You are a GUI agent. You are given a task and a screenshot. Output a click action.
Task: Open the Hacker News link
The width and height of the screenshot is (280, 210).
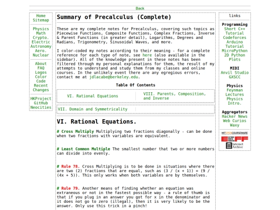coord(234,116)
